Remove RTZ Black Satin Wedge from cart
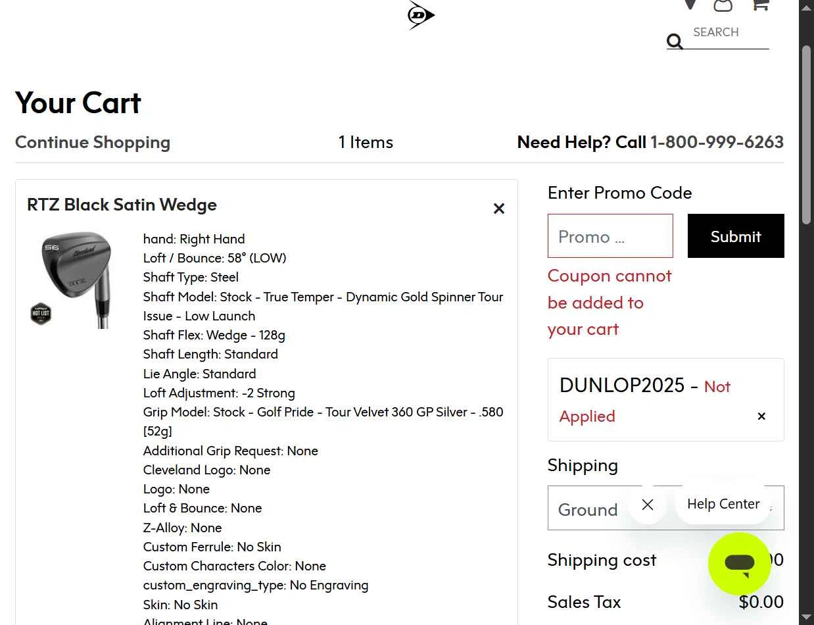This screenshot has width=814, height=625. tap(499, 209)
